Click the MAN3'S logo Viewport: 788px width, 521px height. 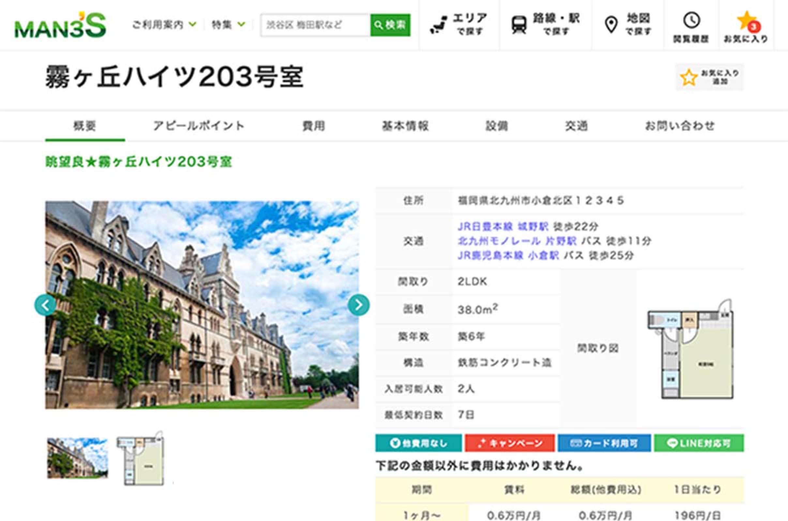60,25
